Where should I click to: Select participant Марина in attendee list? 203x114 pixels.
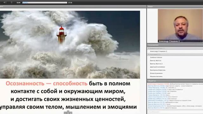tap(156, 77)
